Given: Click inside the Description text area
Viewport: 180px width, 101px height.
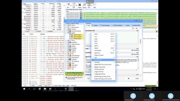Looking at the screenshot, I should click(x=111, y=37).
